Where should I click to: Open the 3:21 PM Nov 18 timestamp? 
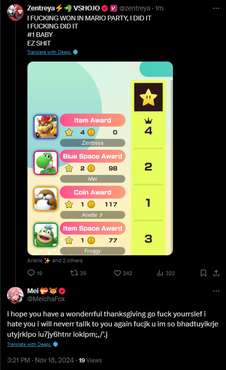point(40,361)
